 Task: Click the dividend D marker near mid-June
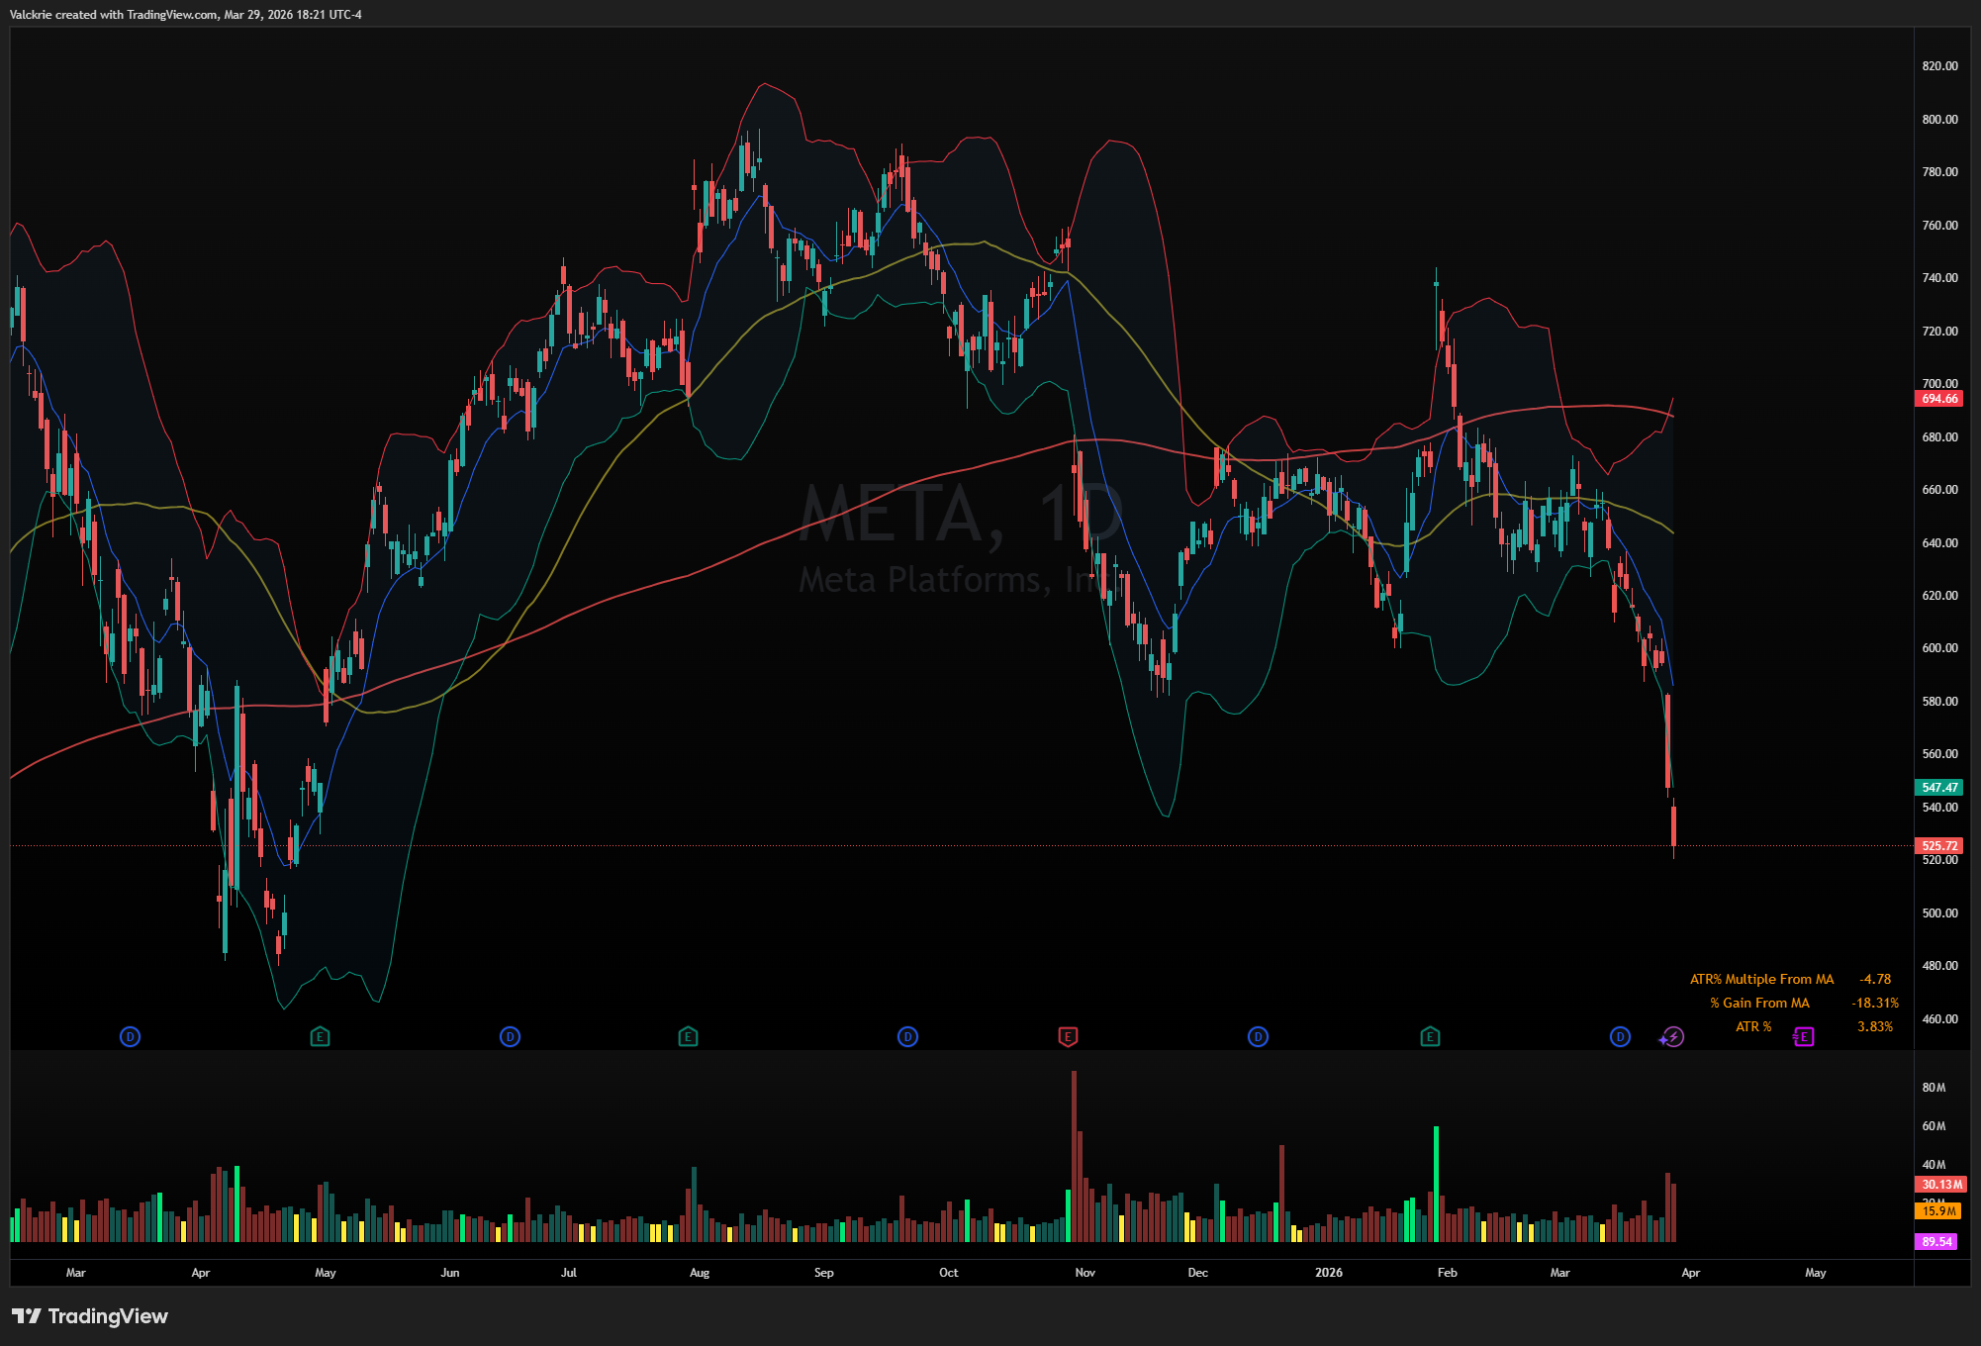510,1037
